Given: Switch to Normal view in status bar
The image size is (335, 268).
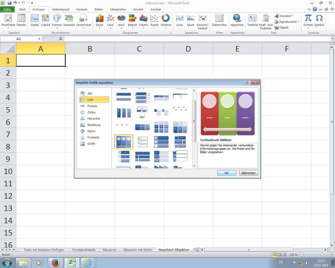Looking at the screenshot, I should click(275, 255).
